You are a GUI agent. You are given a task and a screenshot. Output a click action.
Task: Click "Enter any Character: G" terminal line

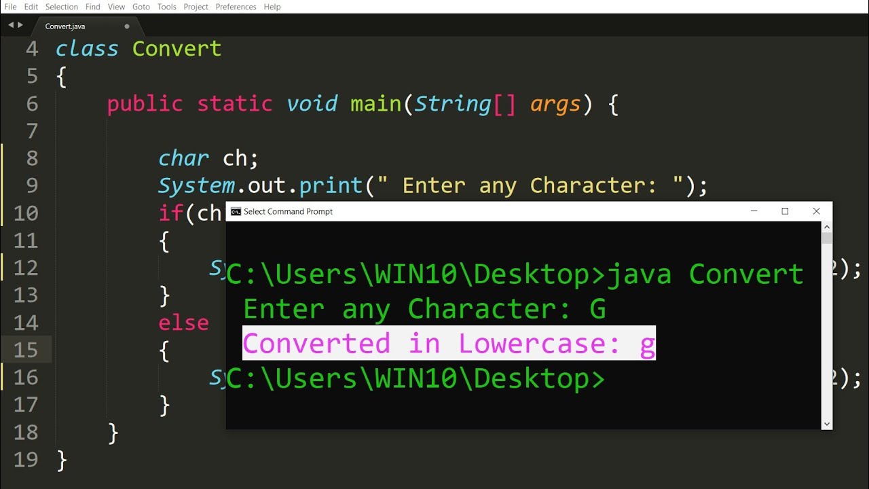tap(424, 309)
